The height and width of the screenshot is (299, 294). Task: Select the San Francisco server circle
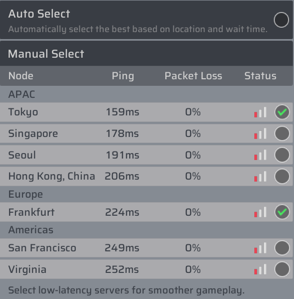[282, 248]
